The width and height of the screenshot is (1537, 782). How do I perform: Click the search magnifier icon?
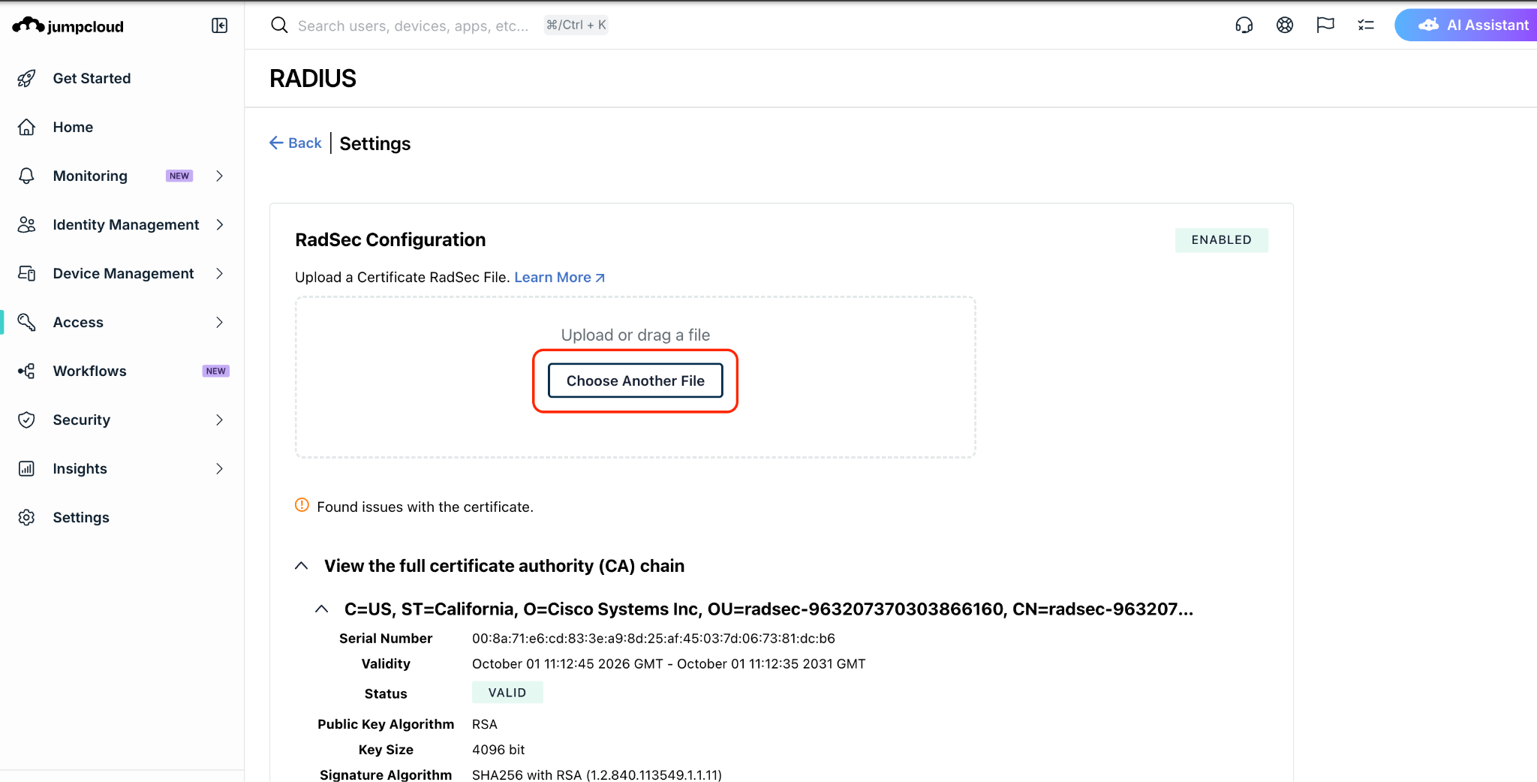click(x=279, y=26)
